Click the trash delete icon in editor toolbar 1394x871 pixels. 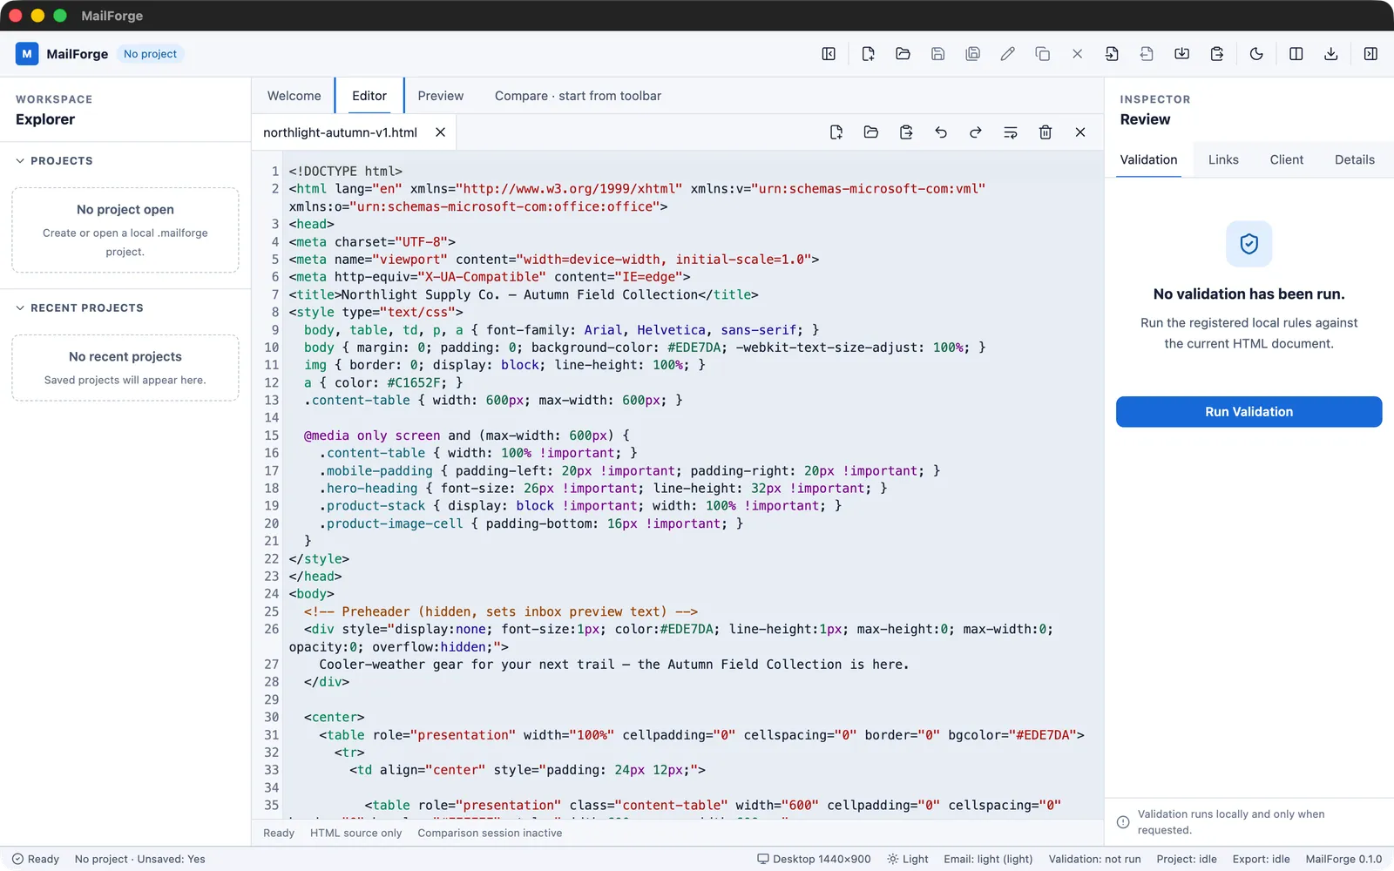point(1045,132)
